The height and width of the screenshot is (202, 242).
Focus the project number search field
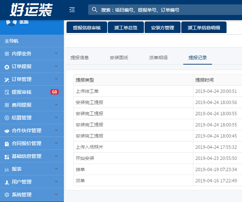165,10
